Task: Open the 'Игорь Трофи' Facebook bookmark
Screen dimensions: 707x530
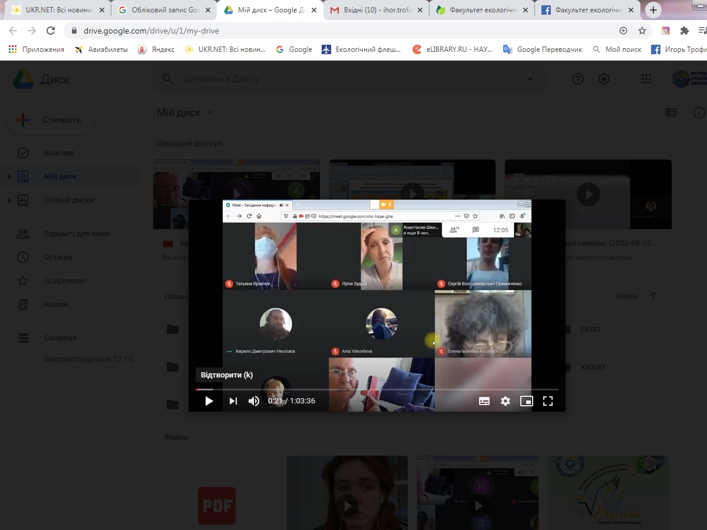Action: 679,49
